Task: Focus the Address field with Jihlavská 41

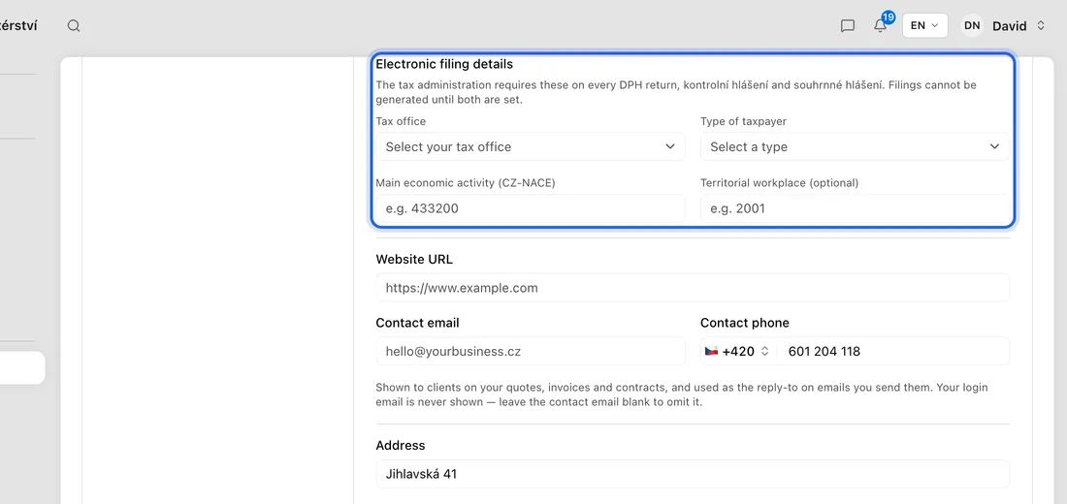Action: pos(693,474)
